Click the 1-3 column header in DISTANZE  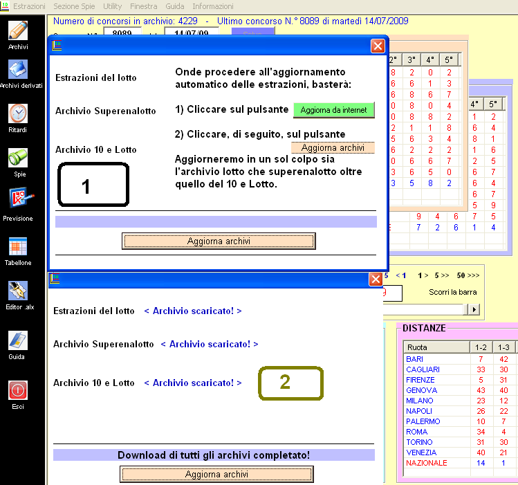[503, 347]
